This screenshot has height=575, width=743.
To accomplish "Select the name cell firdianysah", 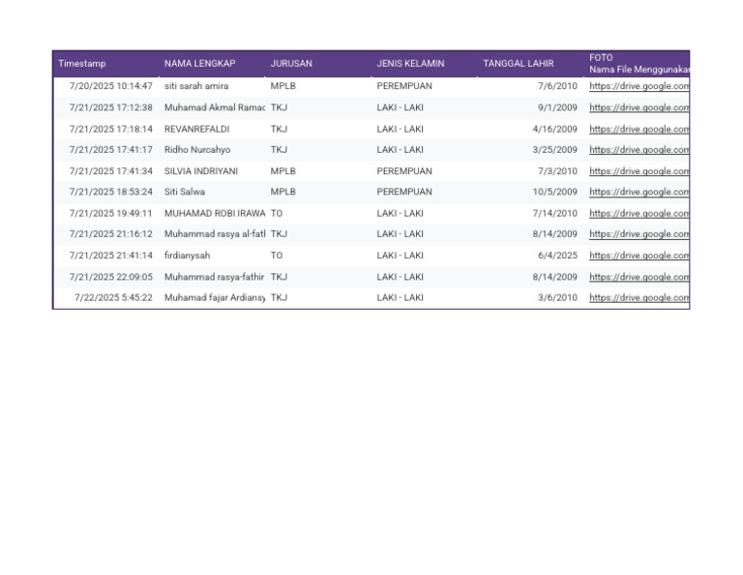I will click(187, 256).
